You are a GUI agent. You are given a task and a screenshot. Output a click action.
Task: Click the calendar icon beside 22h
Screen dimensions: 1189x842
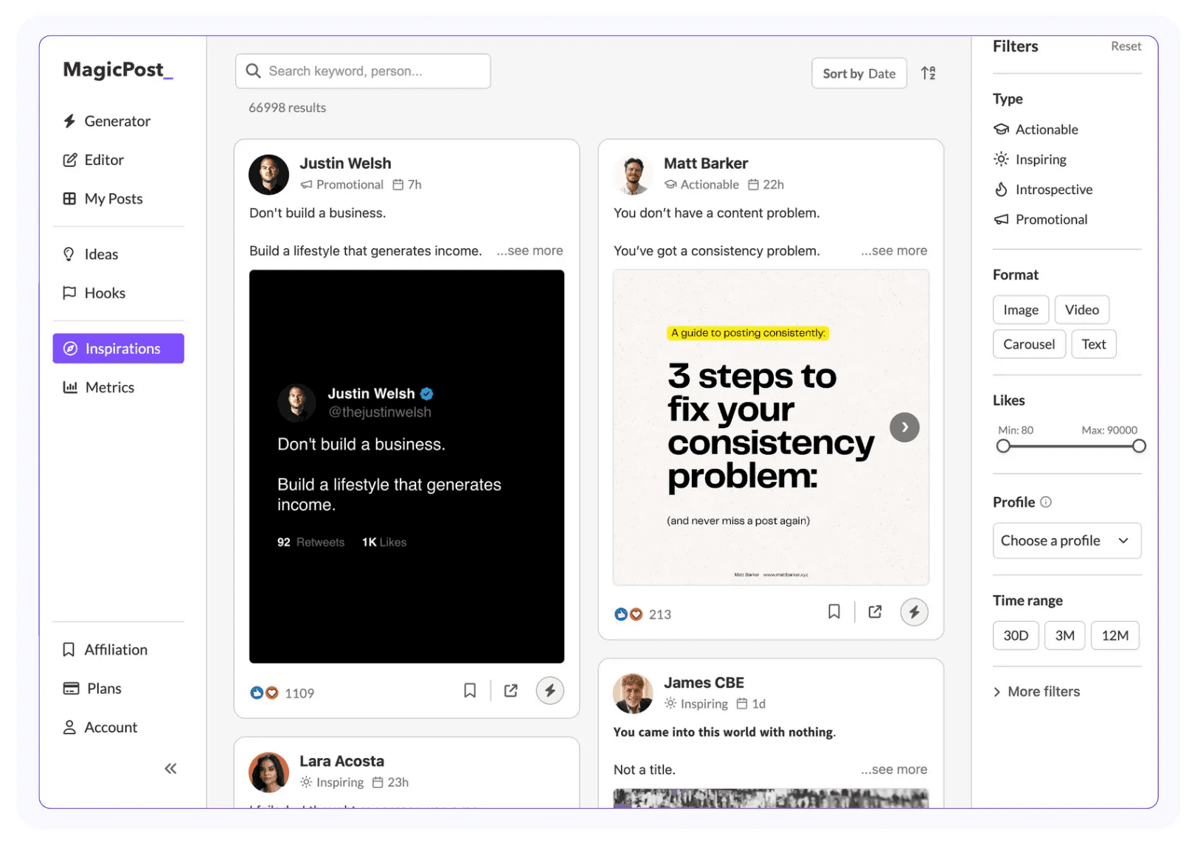pyautogui.click(x=753, y=185)
